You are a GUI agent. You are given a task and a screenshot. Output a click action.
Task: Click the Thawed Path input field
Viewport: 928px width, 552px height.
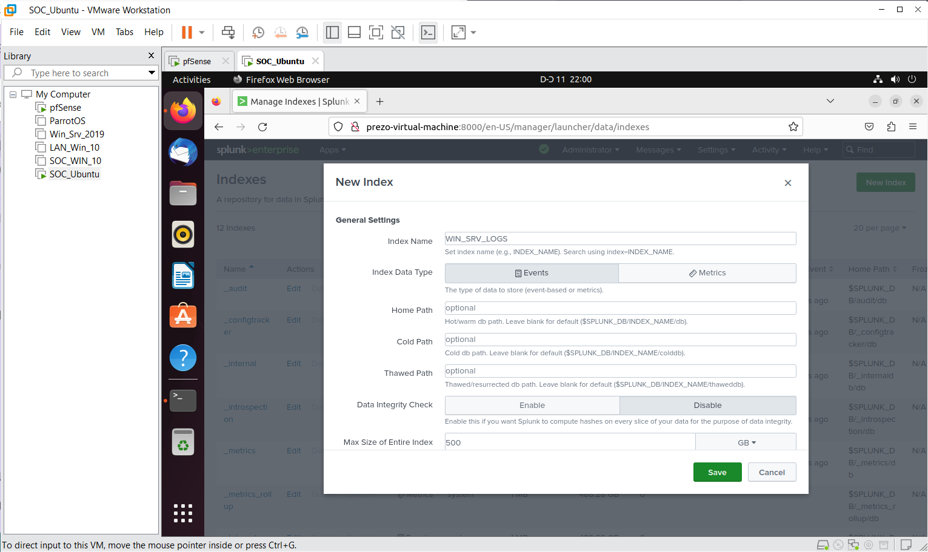click(620, 371)
